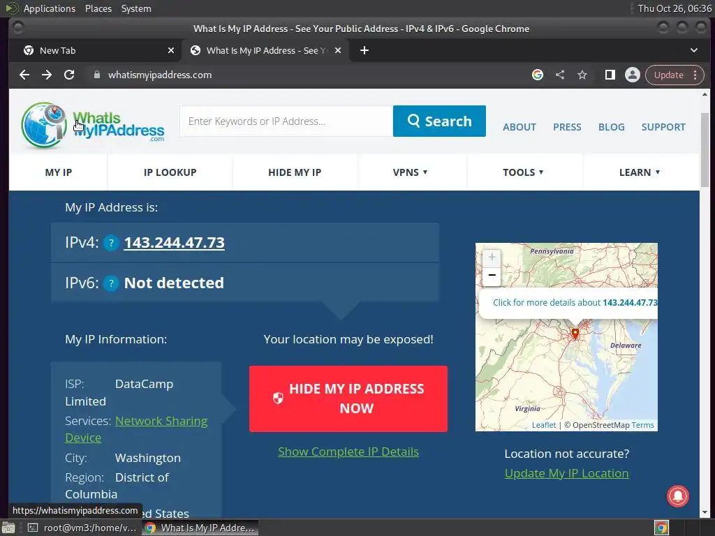Open Applications menu

pos(50,8)
